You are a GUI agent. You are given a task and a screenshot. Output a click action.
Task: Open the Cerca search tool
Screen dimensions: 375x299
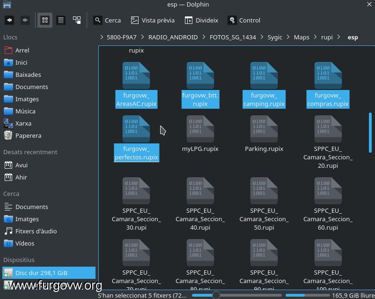coord(107,20)
